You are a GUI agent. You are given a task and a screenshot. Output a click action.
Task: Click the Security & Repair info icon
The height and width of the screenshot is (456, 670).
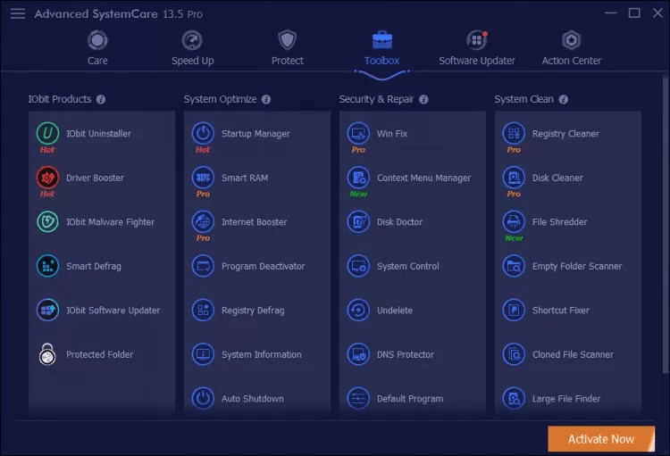click(x=423, y=99)
